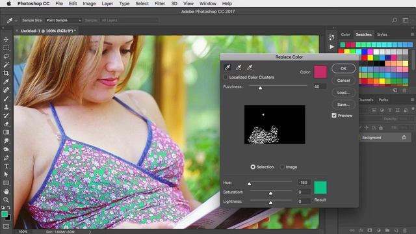Click the pink Color swatch in dialog
Viewport: 416px width, 234px height.
click(320, 72)
